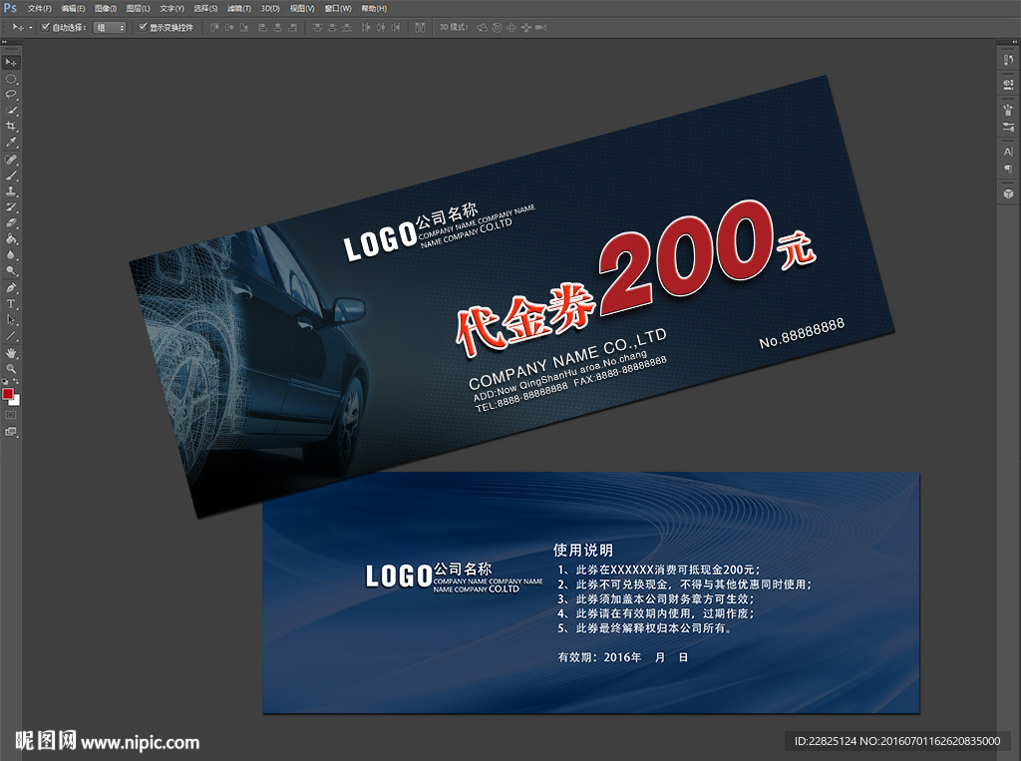The height and width of the screenshot is (761, 1021).
Task: Click the Ps application logo
Action: point(10,8)
